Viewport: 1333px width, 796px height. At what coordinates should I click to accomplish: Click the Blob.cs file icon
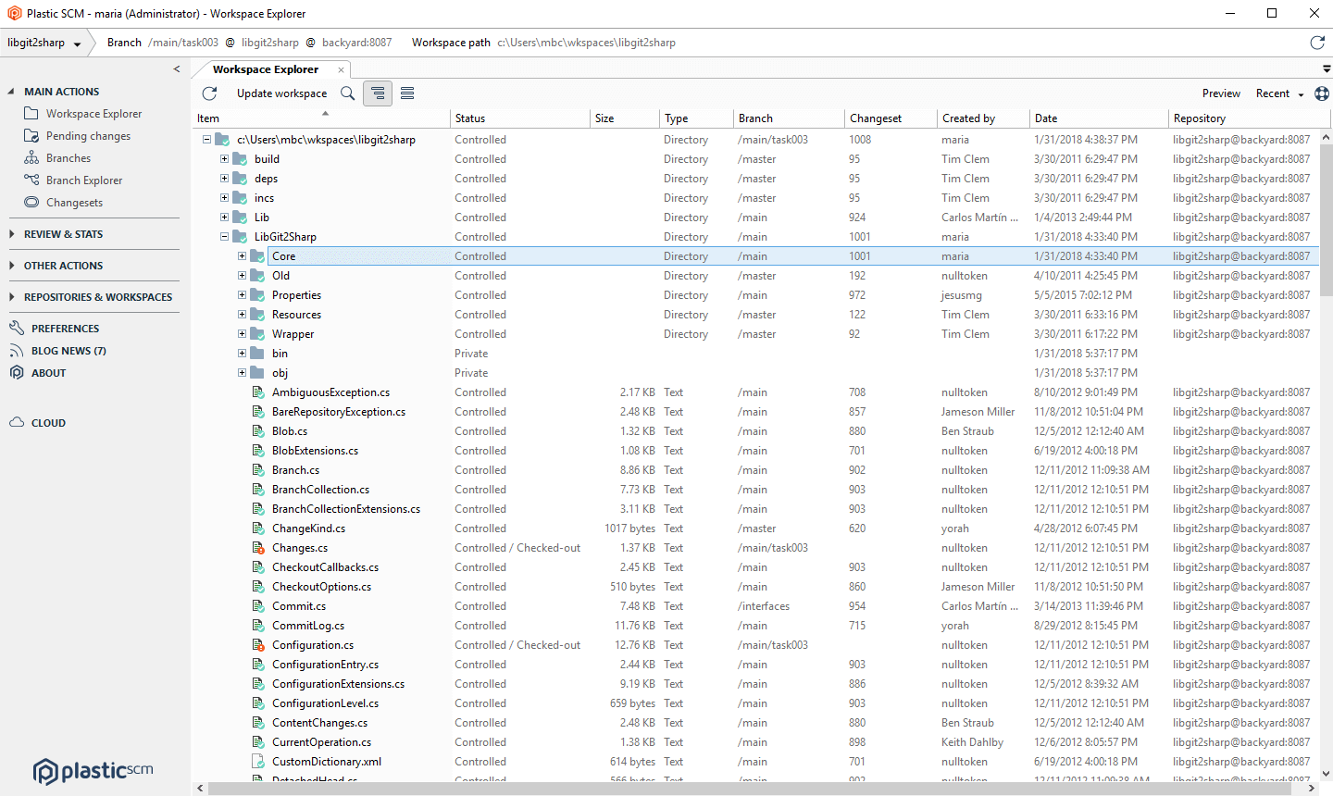click(259, 431)
